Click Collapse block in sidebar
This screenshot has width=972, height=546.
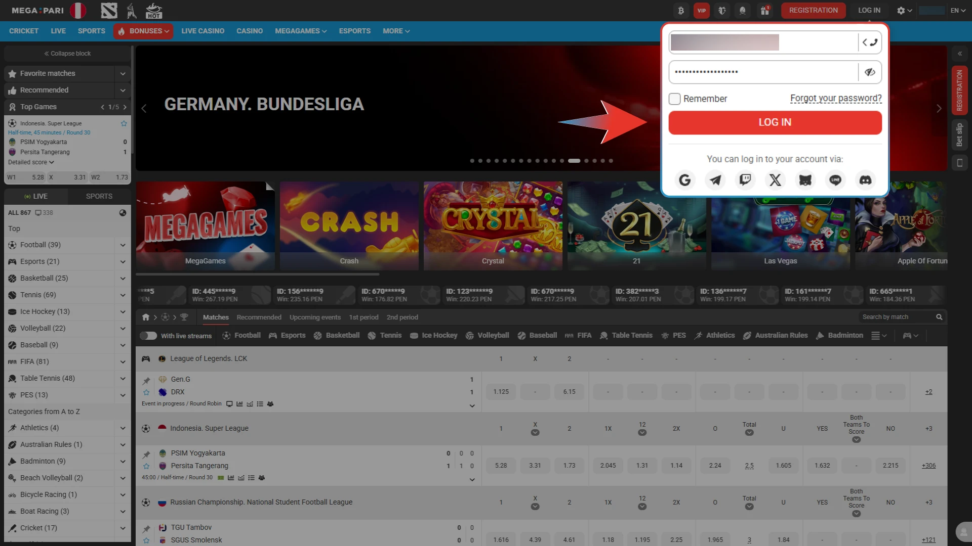67,54
